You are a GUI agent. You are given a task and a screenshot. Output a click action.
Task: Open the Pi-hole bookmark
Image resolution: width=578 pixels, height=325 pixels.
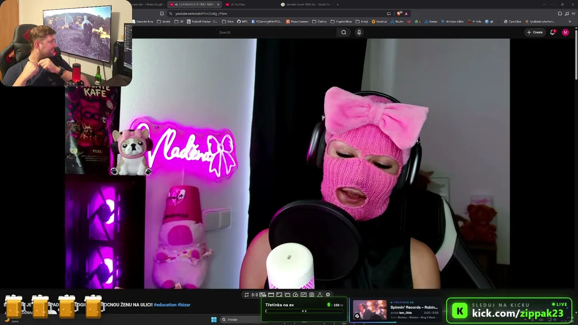coord(475,22)
